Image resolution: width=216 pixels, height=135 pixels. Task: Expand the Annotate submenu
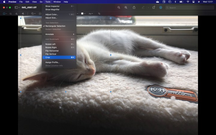click(x=59, y=34)
